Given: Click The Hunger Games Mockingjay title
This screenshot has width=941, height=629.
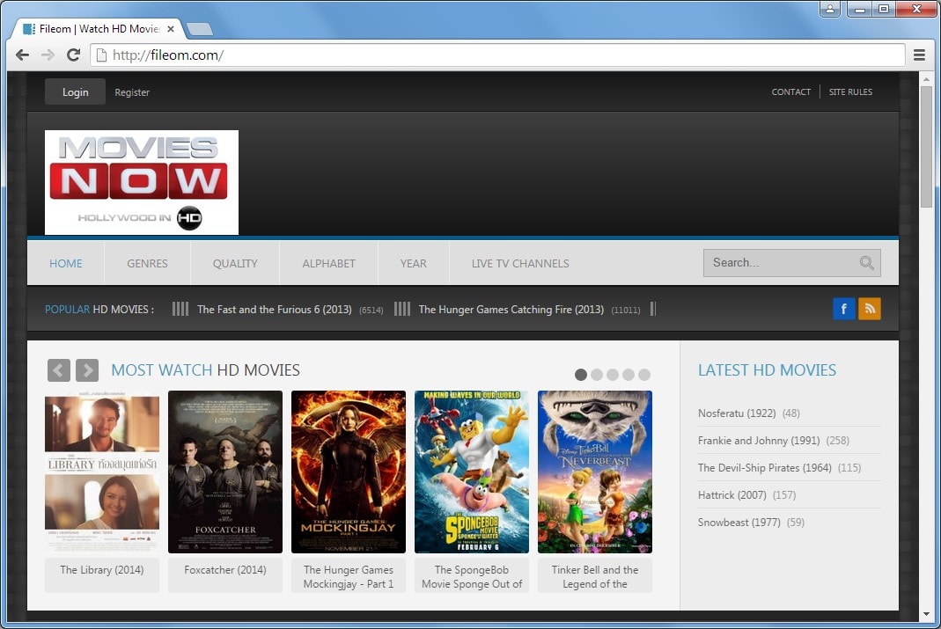Looking at the screenshot, I should click(349, 577).
